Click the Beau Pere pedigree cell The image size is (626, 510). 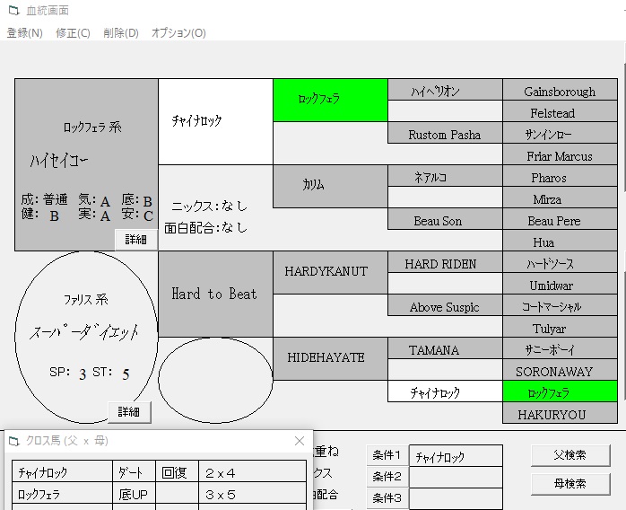pyautogui.click(x=560, y=219)
